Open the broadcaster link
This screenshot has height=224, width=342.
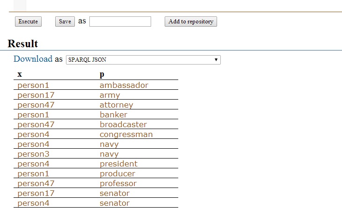click(123, 124)
